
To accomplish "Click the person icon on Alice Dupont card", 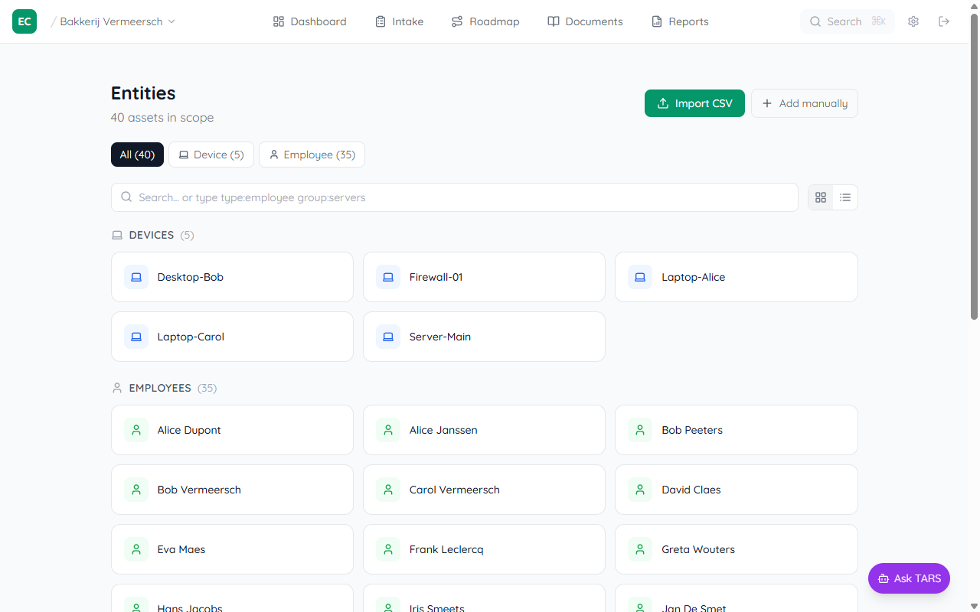I will 136,430.
